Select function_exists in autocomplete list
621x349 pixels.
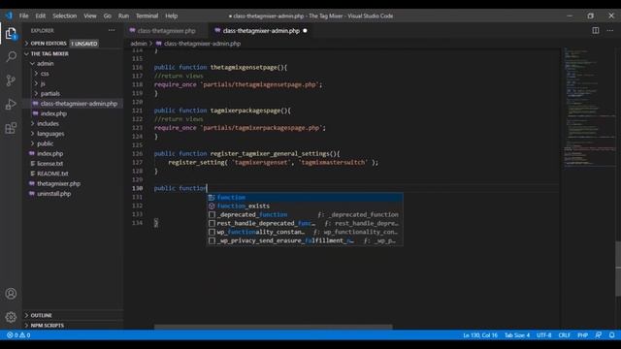[305, 206]
